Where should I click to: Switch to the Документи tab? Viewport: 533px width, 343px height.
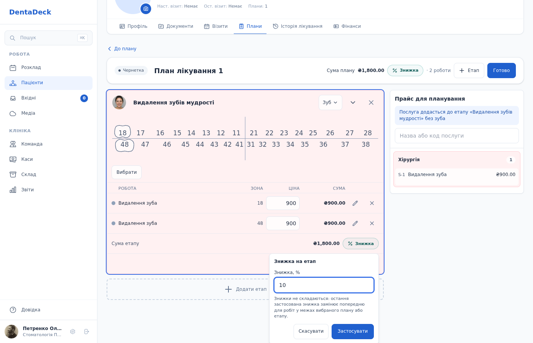point(176,26)
